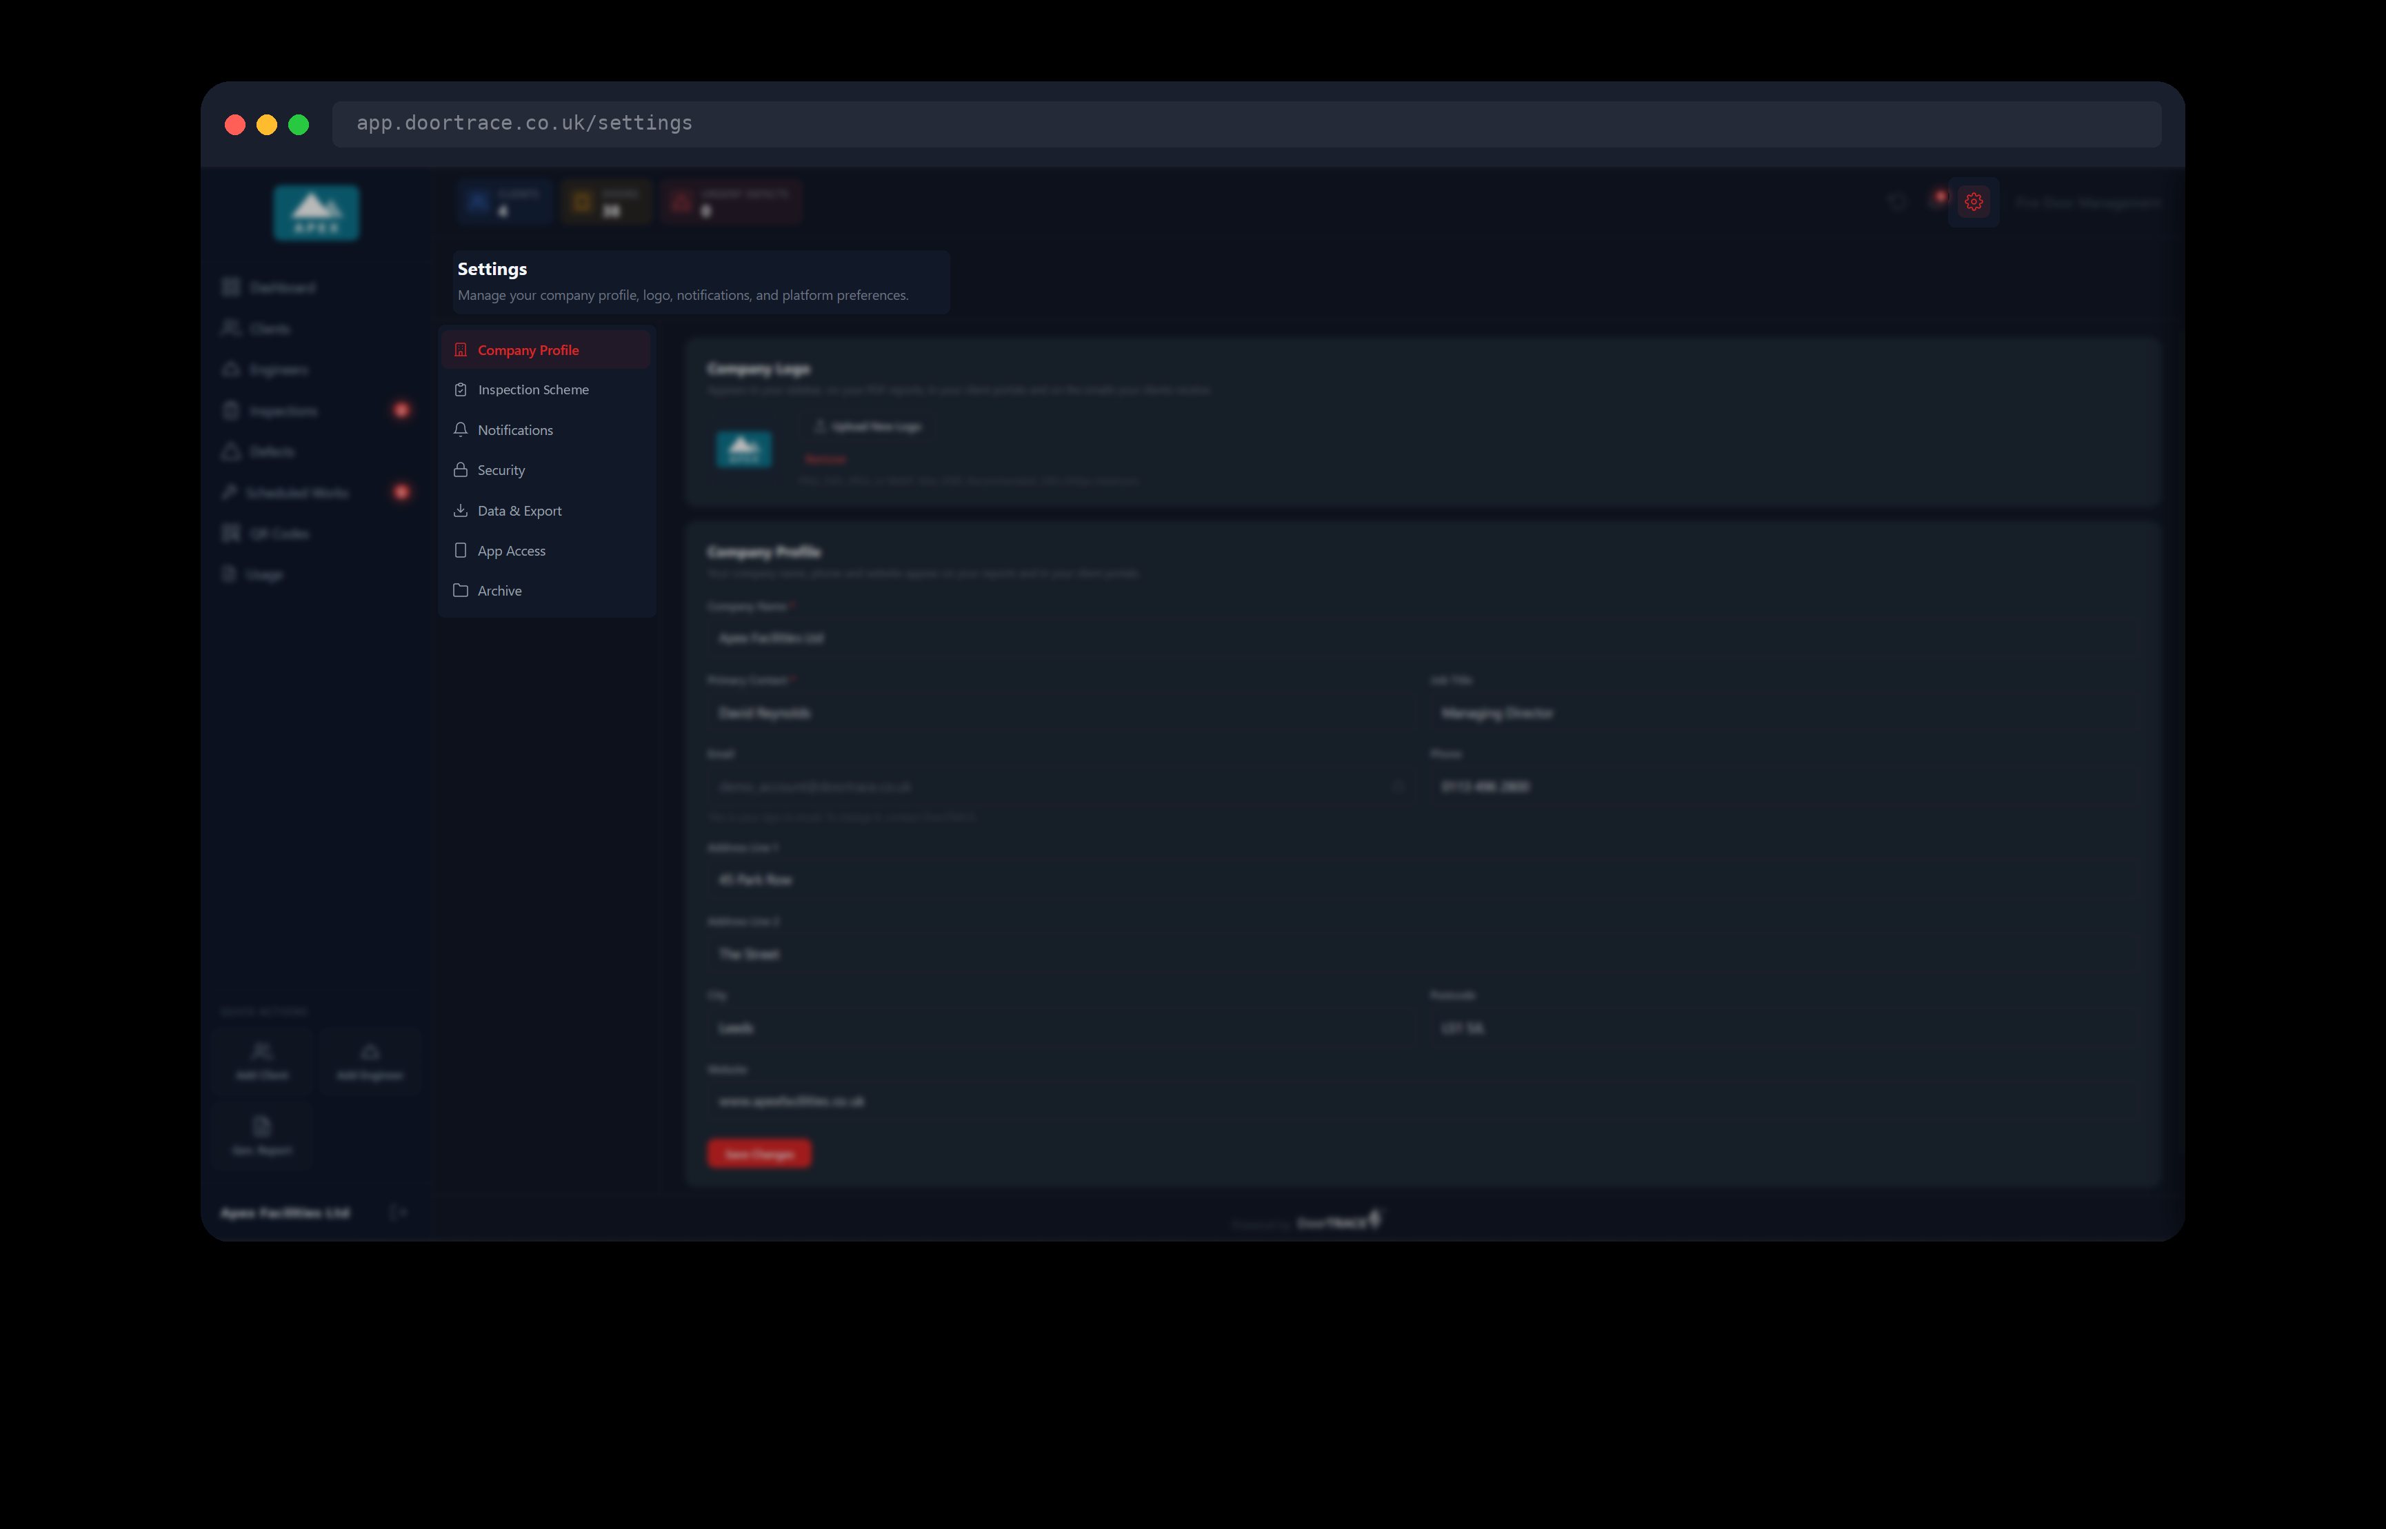
Task: Click the APEX logo thumbnail in Company Logo card
Action: pos(743,449)
